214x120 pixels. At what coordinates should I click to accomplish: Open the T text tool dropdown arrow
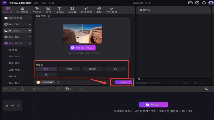(x=70, y=89)
